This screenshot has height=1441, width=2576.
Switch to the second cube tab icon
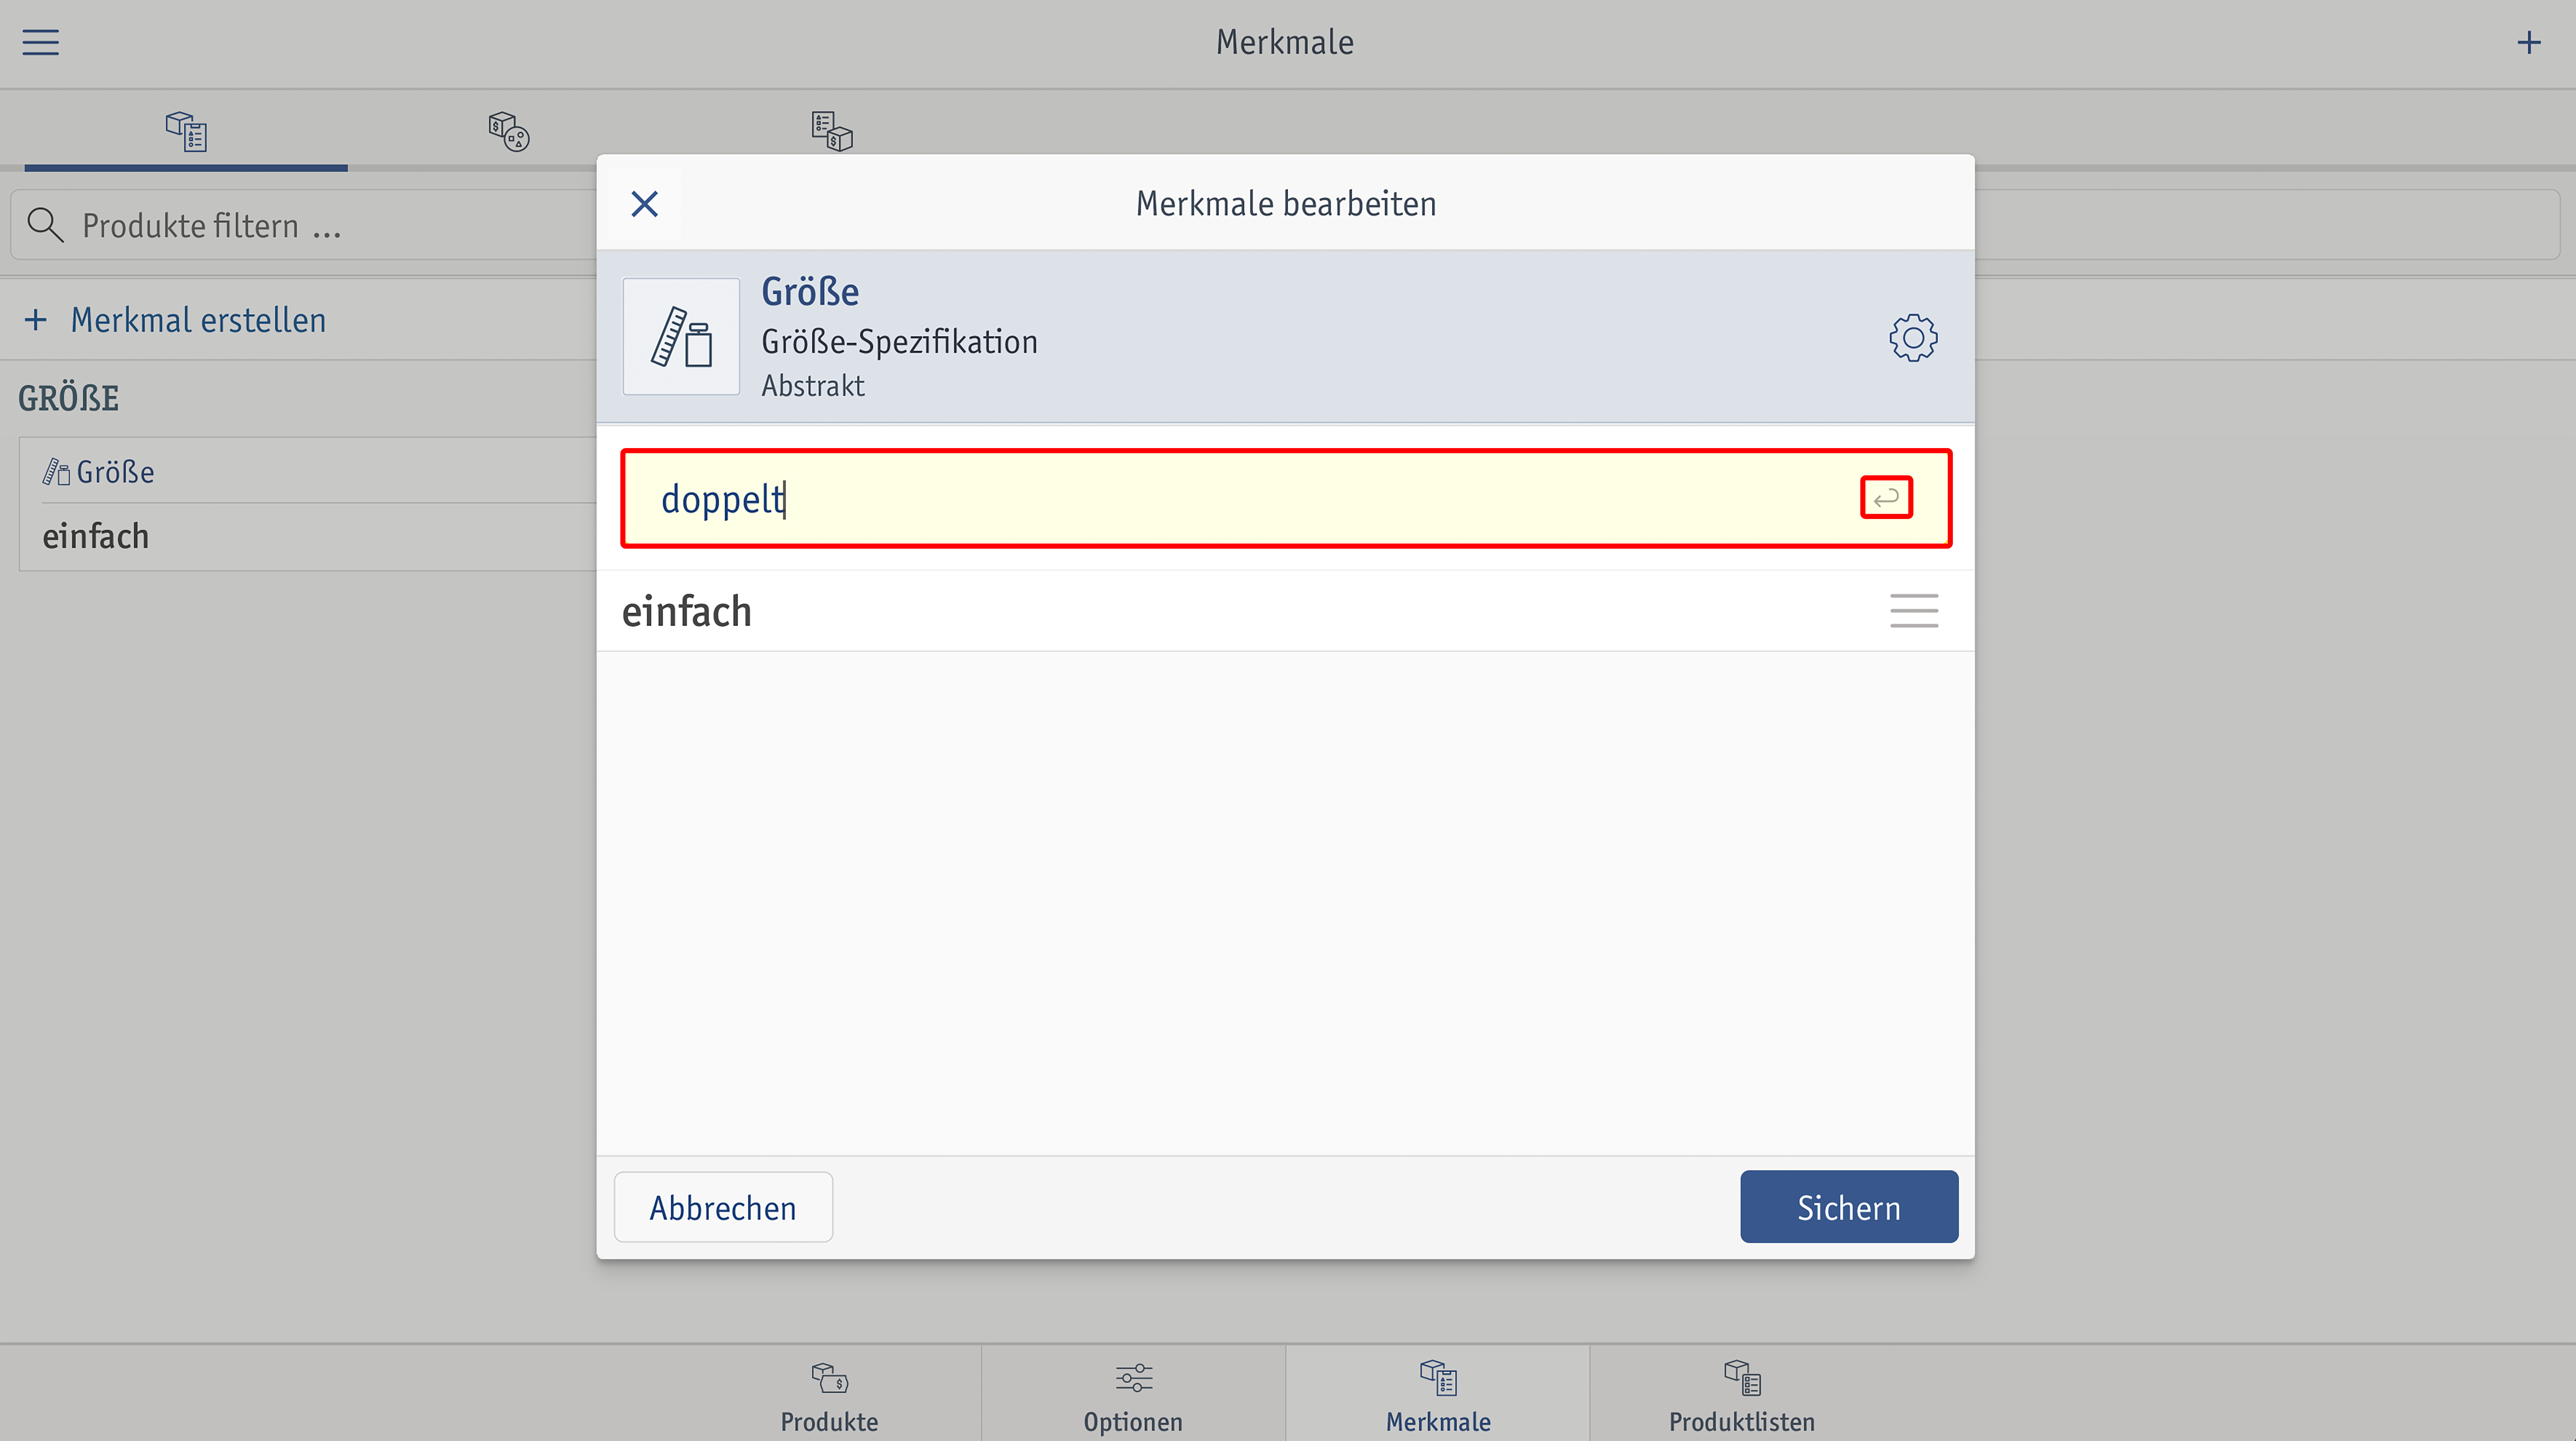pyautogui.click(x=509, y=131)
